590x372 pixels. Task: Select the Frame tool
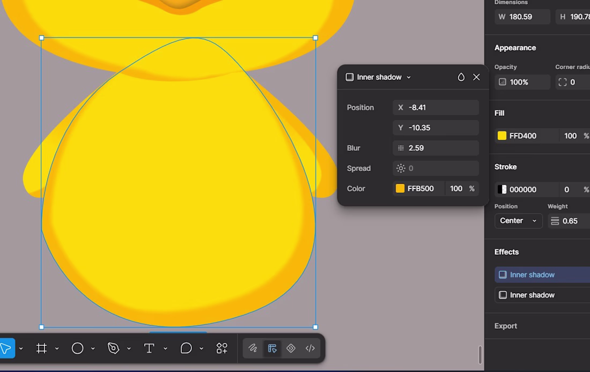click(x=41, y=348)
